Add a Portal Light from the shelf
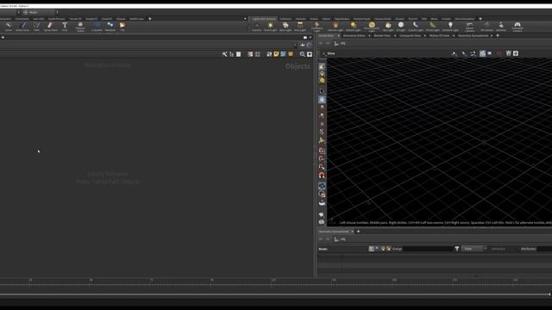This screenshot has width=552, height=310. coord(432,27)
